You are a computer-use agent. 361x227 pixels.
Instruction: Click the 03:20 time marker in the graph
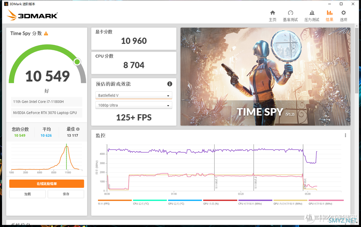(x=241, y=194)
